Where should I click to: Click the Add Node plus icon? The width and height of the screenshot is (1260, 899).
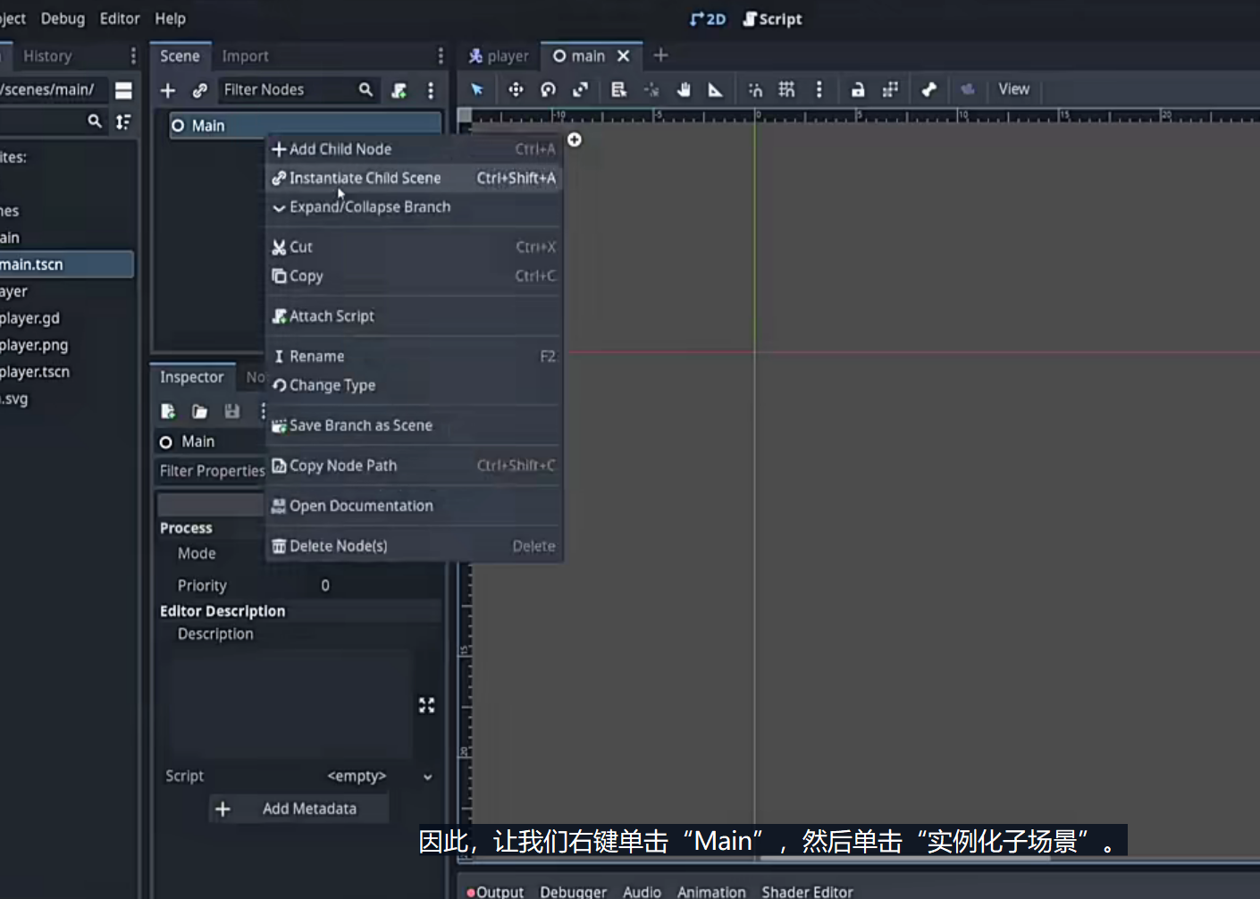point(168,90)
